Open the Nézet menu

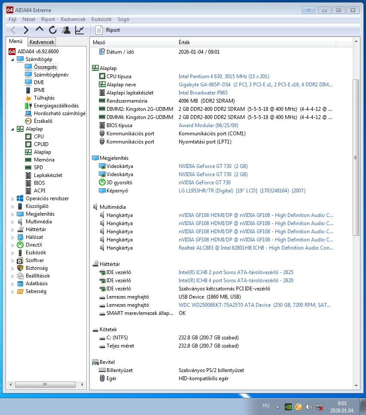29,19
